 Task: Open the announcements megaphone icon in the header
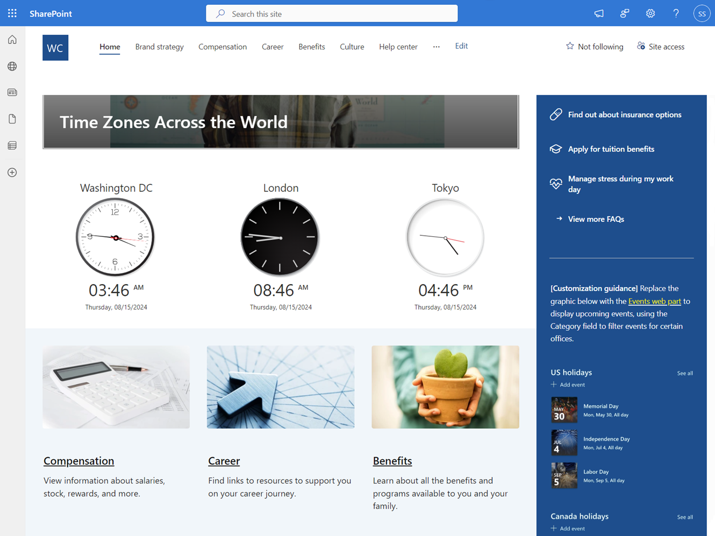[x=598, y=13]
